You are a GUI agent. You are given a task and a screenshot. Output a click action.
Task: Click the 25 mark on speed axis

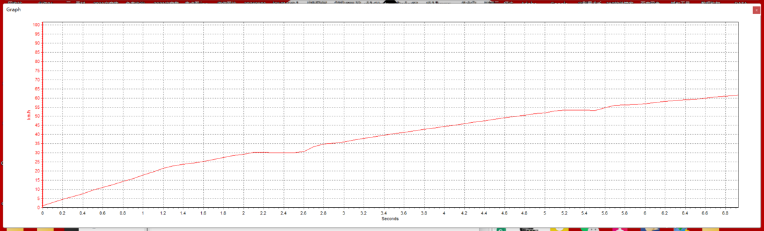click(38, 162)
